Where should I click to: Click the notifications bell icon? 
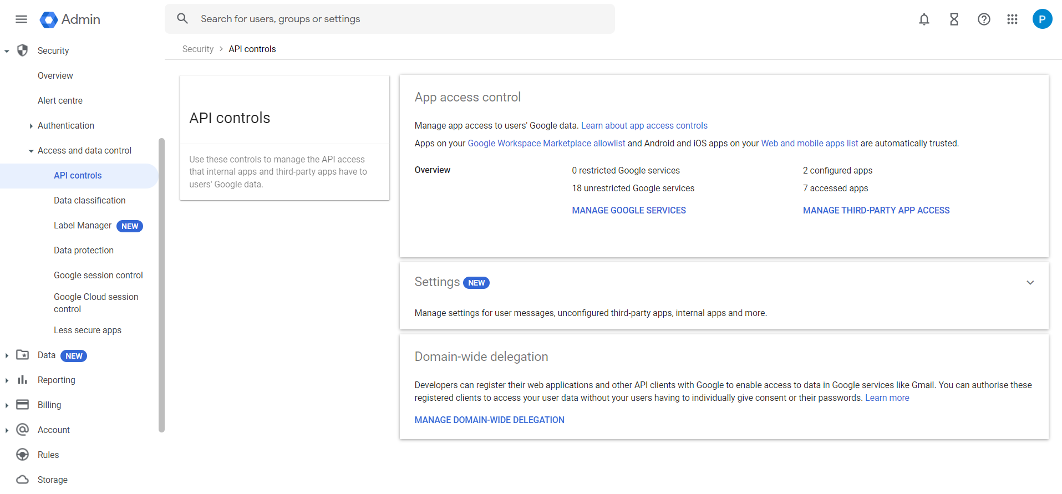pyautogui.click(x=924, y=19)
